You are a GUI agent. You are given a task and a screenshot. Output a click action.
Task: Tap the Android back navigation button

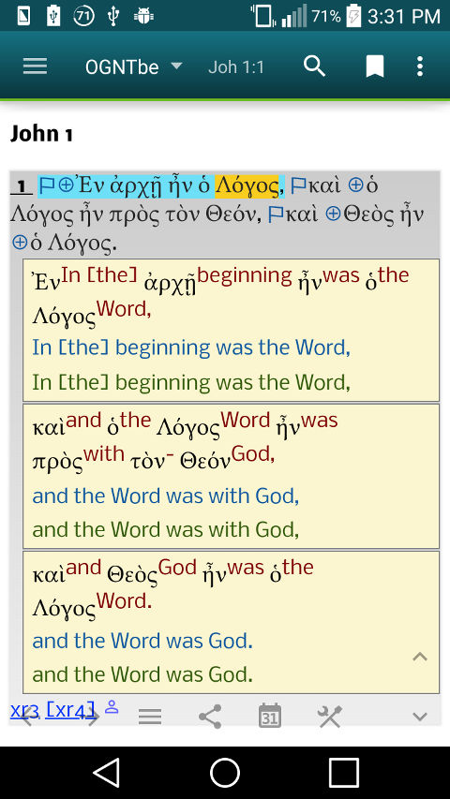pos(106,773)
